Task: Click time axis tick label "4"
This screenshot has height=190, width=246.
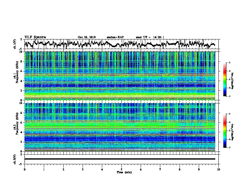Action: pos(102,170)
